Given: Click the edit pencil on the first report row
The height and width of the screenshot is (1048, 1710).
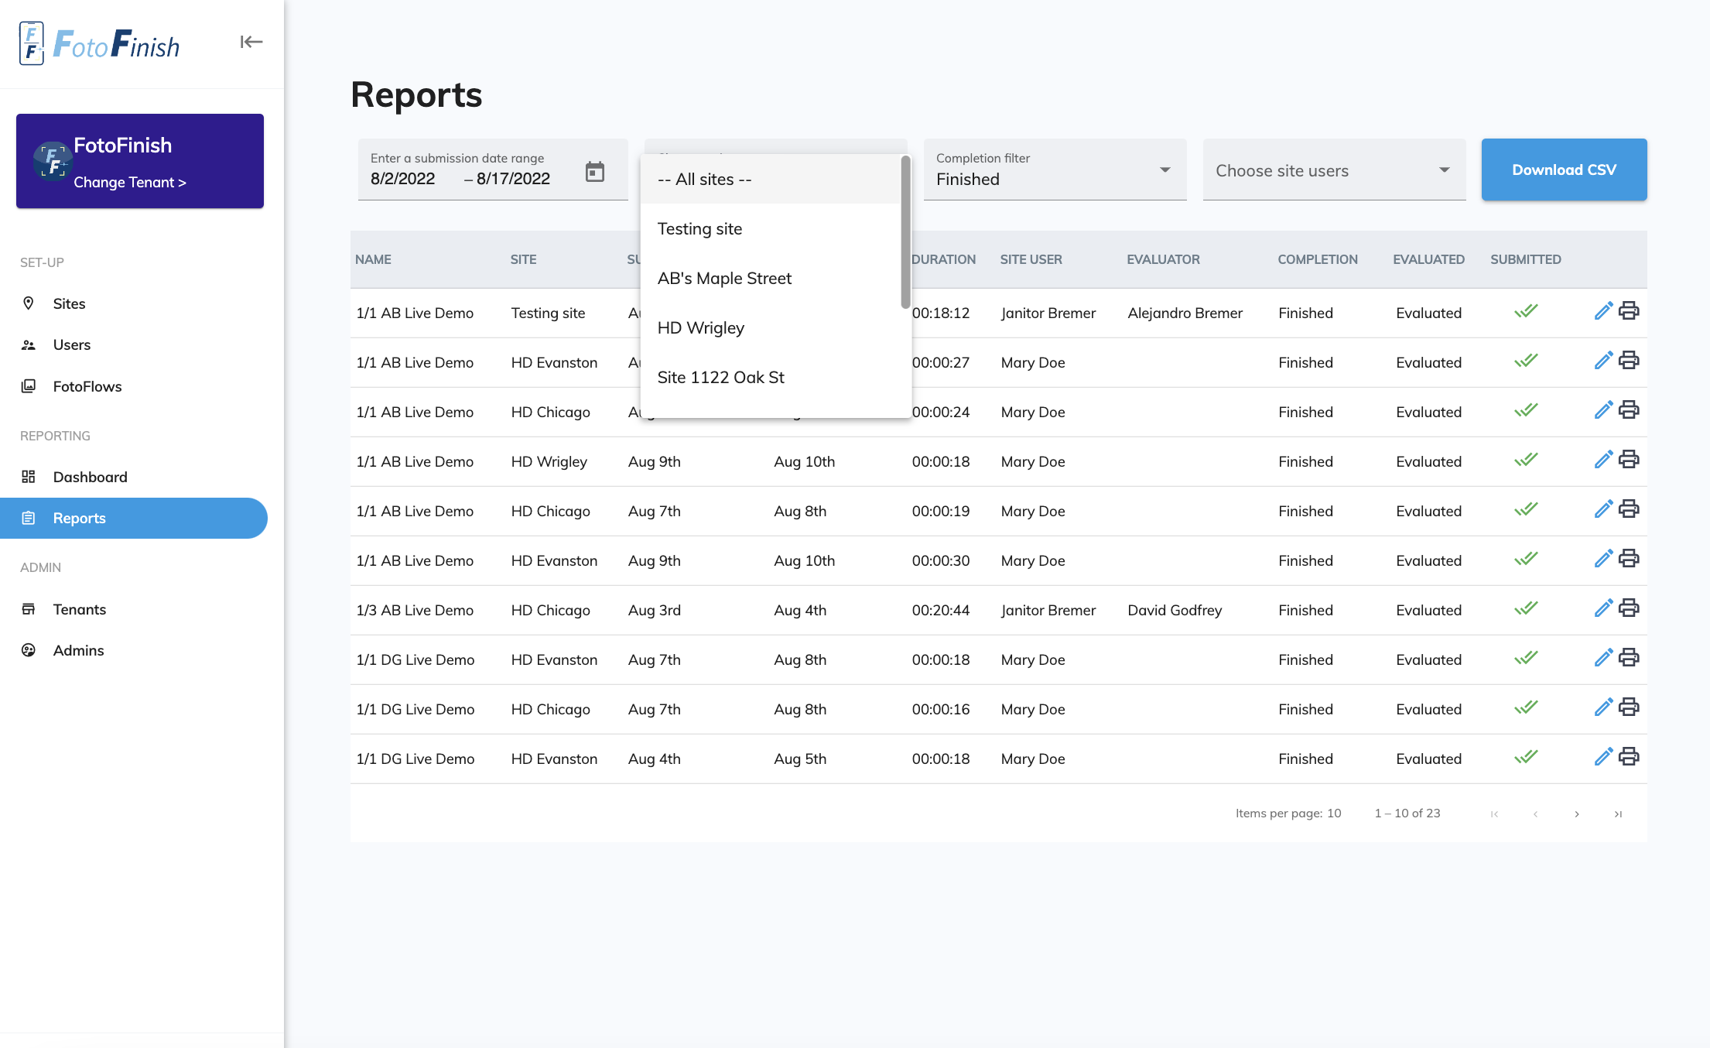Looking at the screenshot, I should pos(1603,310).
